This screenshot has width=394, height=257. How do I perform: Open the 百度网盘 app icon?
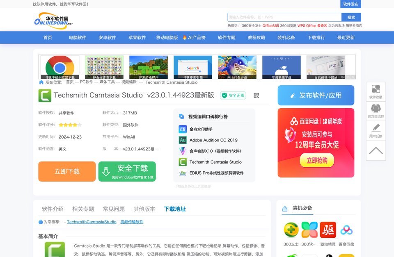click(x=346, y=230)
